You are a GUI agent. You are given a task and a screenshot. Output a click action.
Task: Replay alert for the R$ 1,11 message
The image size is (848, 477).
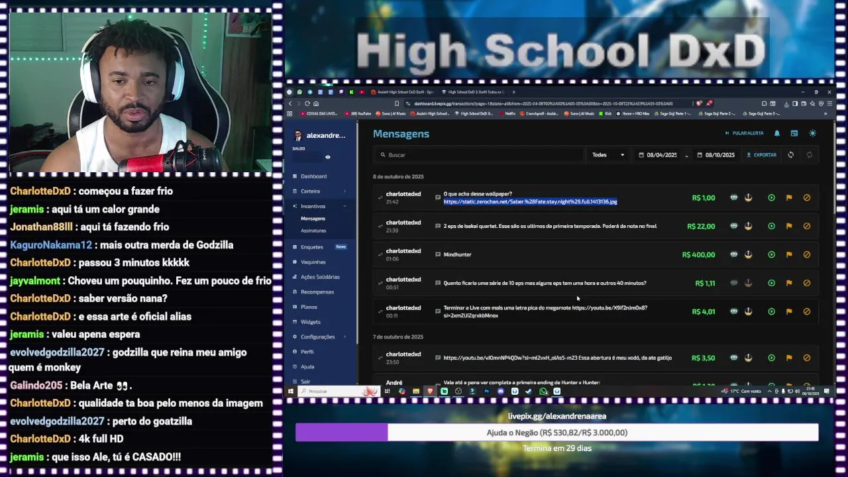[x=771, y=283]
